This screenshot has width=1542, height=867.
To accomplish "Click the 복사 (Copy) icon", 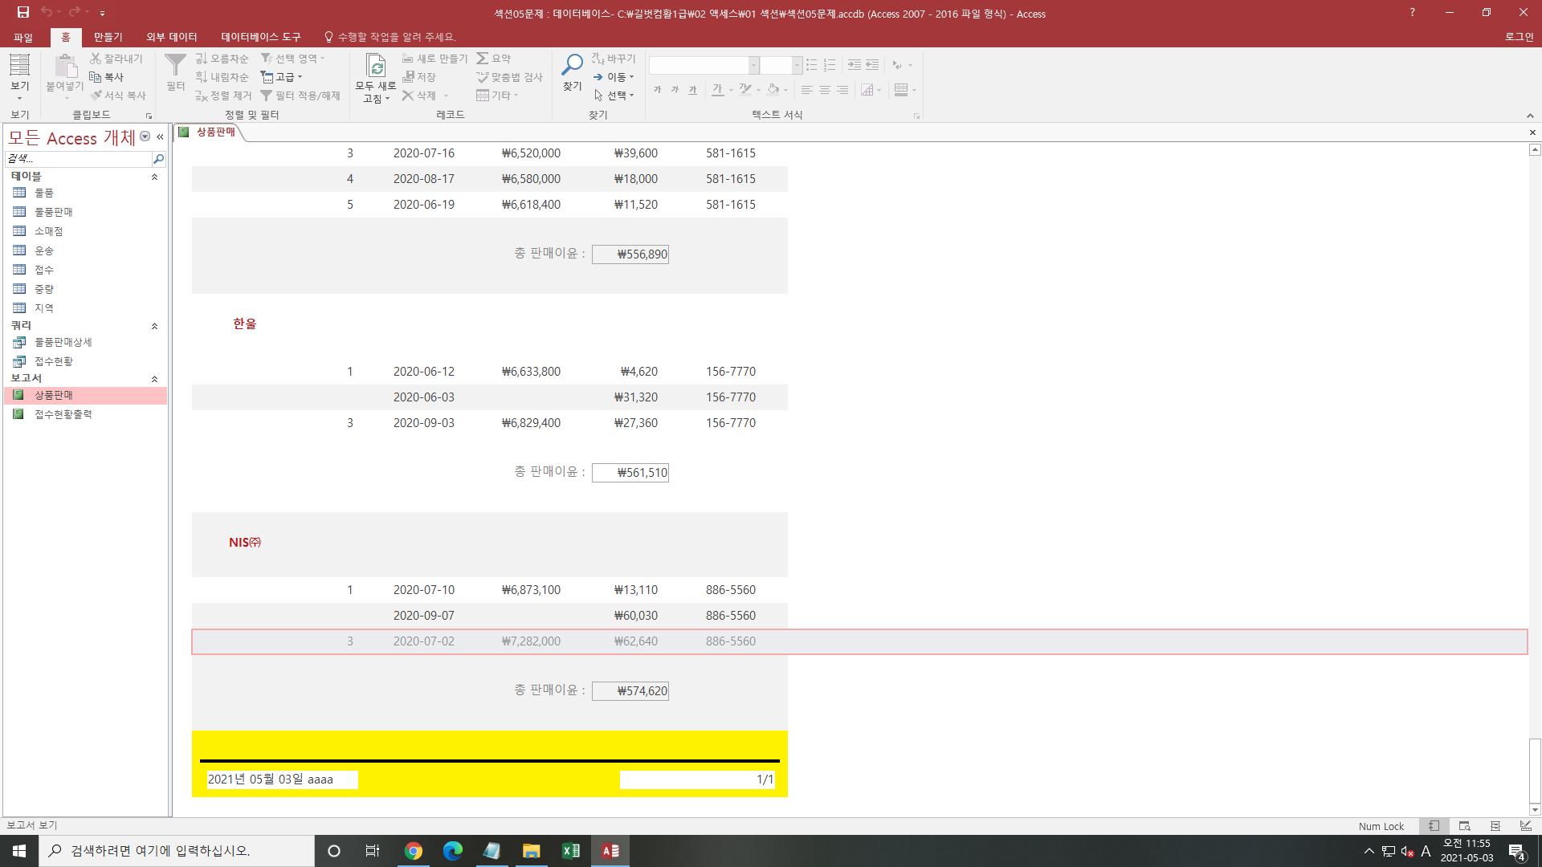I will 96,77.
